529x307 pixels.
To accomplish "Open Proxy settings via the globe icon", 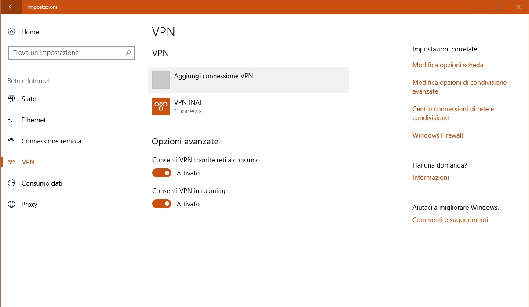I will coord(11,204).
